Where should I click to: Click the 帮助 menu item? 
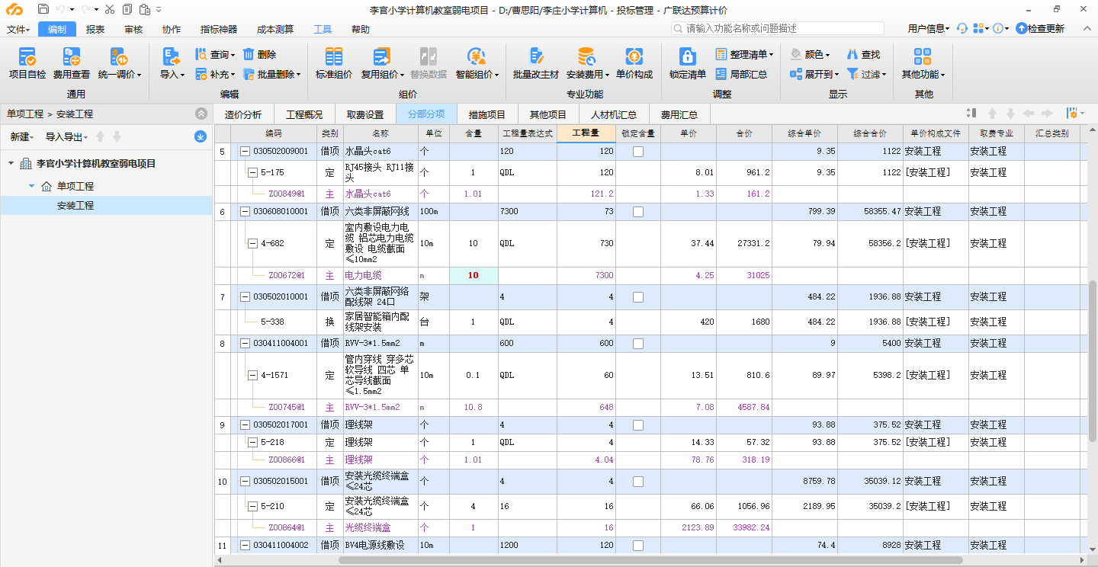(x=361, y=30)
